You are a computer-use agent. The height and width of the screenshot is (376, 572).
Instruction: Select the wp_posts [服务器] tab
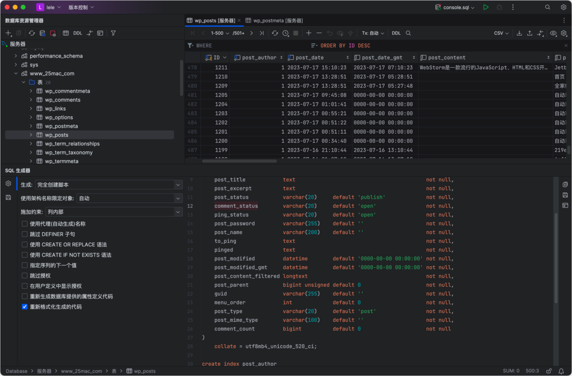coord(215,21)
